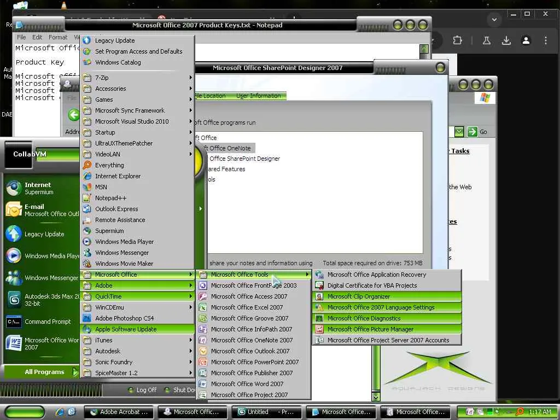Open Command Prompt from pinned Start list
Image resolution: width=560 pixels, height=420 pixels.
coord(42,322)
